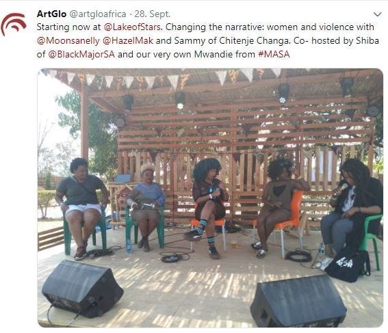Visit the @HazelMak profile mention
The image size is (388, 333).
[128, 40]
